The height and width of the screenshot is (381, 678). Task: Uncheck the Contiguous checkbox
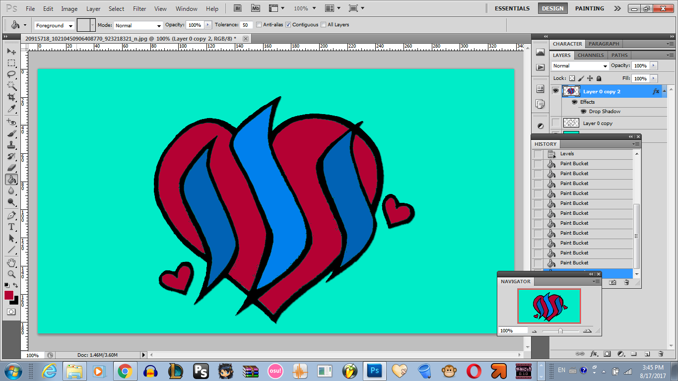[288, 25]
